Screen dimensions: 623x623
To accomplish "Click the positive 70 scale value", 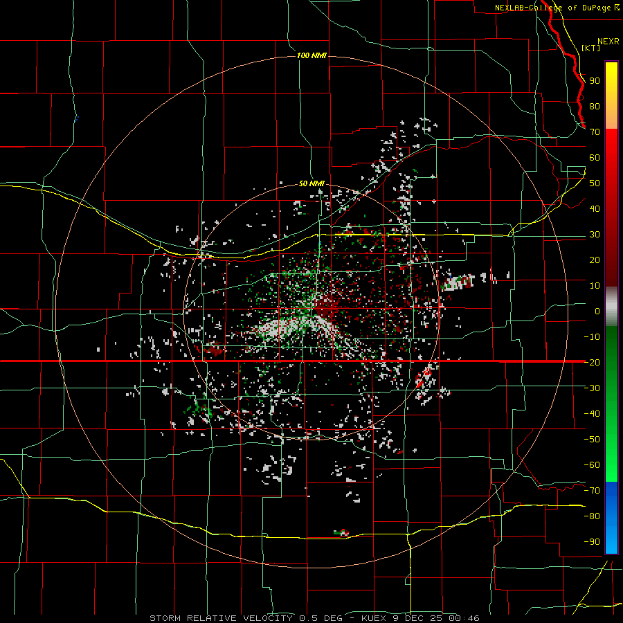I will click(x=595, y=132).
